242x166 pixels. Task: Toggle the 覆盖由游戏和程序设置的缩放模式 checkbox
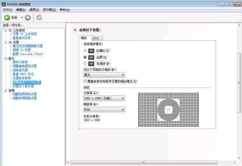pyautogui.click(x=85, y=81)
